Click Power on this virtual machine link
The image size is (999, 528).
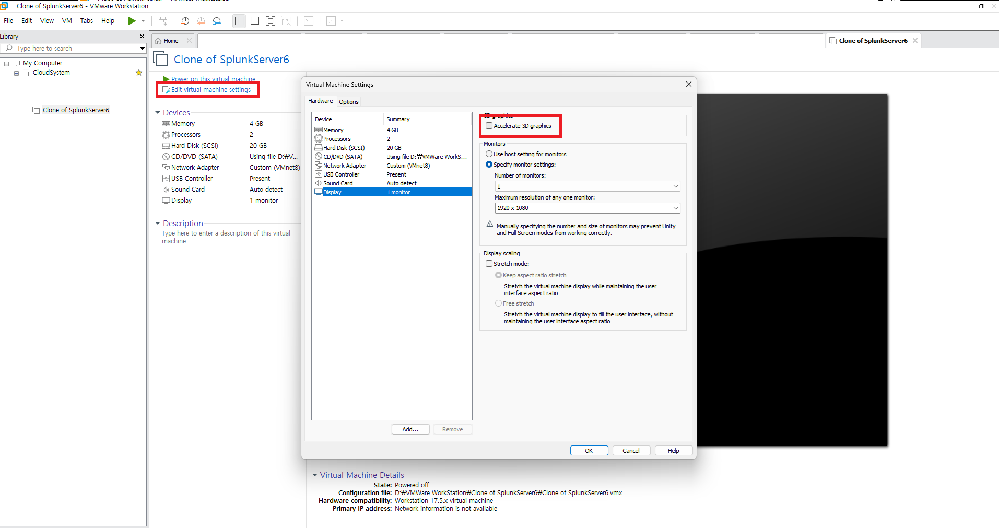[213, 79]
